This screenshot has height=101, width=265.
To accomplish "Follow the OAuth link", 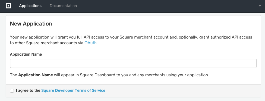I will [90, 43].
